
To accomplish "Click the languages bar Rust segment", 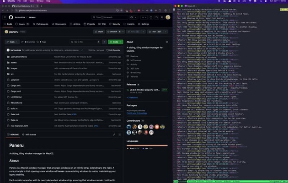I will [147, 145].
